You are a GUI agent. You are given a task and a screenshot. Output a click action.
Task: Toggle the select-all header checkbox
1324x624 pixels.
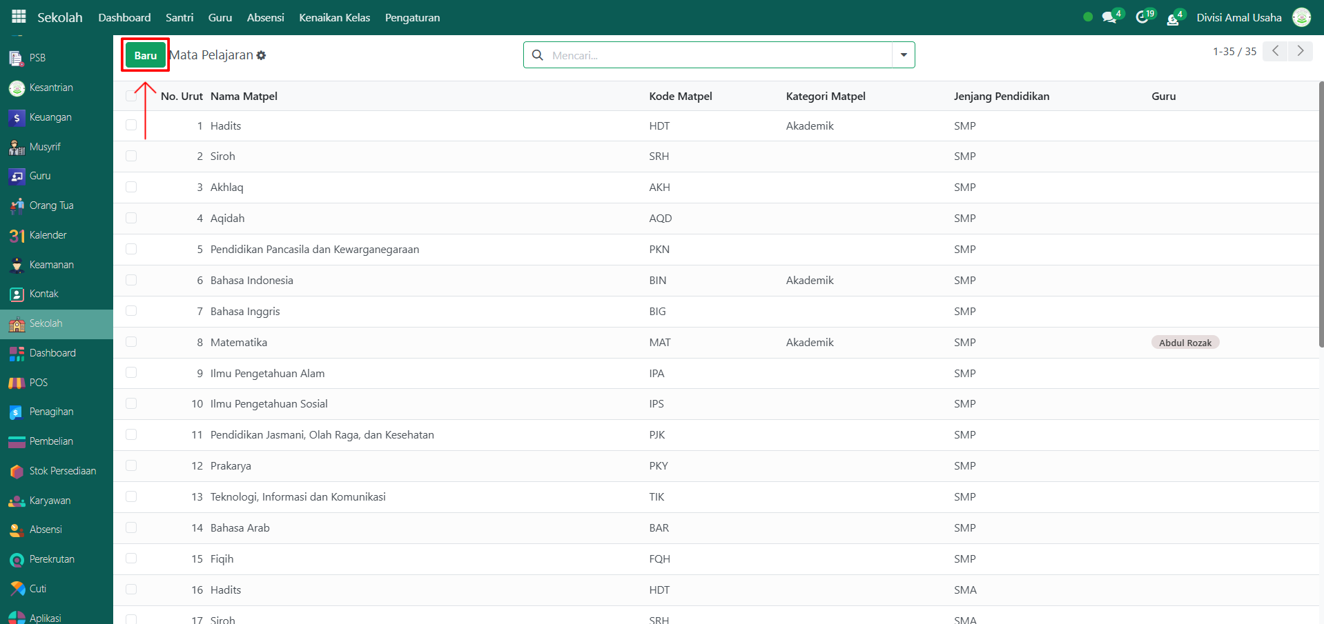(x=131, y=96)
